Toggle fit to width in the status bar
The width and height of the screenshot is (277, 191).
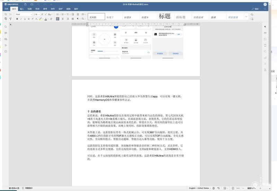238,188
